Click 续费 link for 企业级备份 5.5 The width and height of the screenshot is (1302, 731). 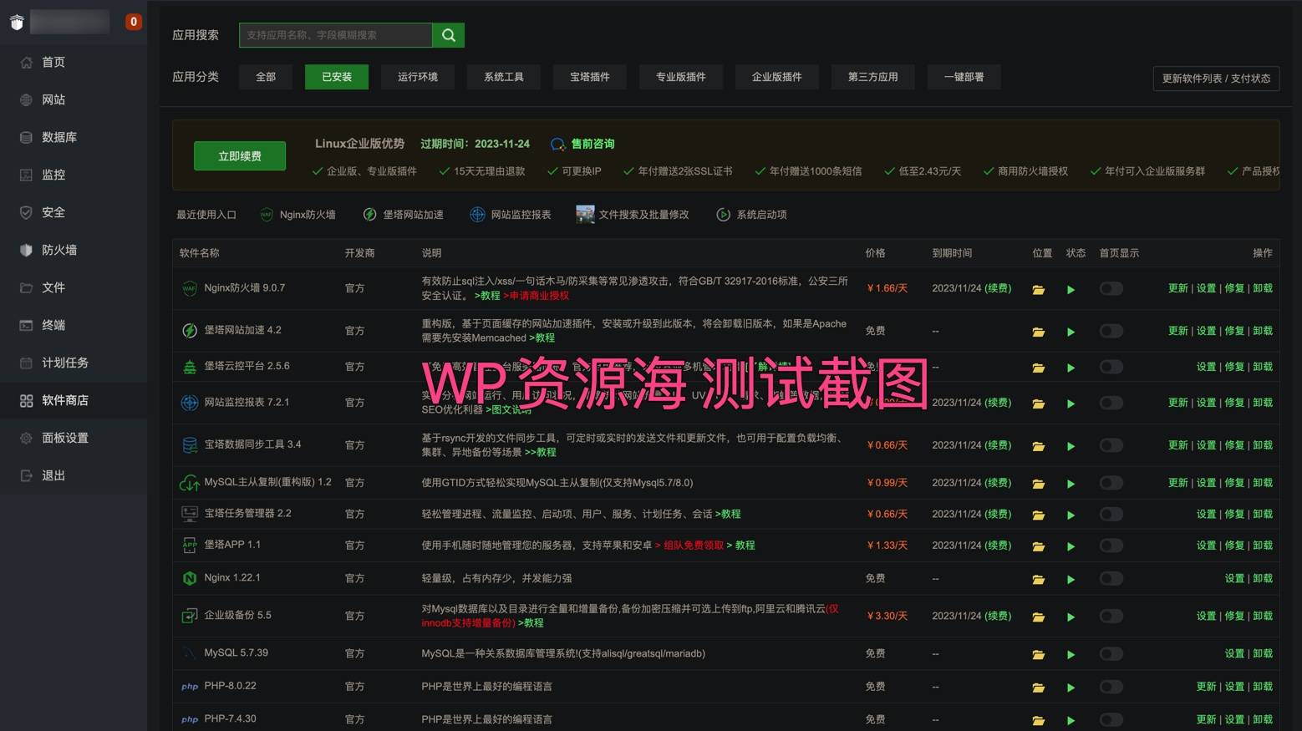[x=998, y=616]
